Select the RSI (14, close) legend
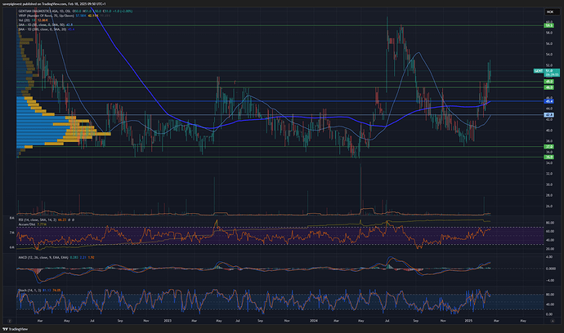 pyautogui.click(x=47, y=220)
